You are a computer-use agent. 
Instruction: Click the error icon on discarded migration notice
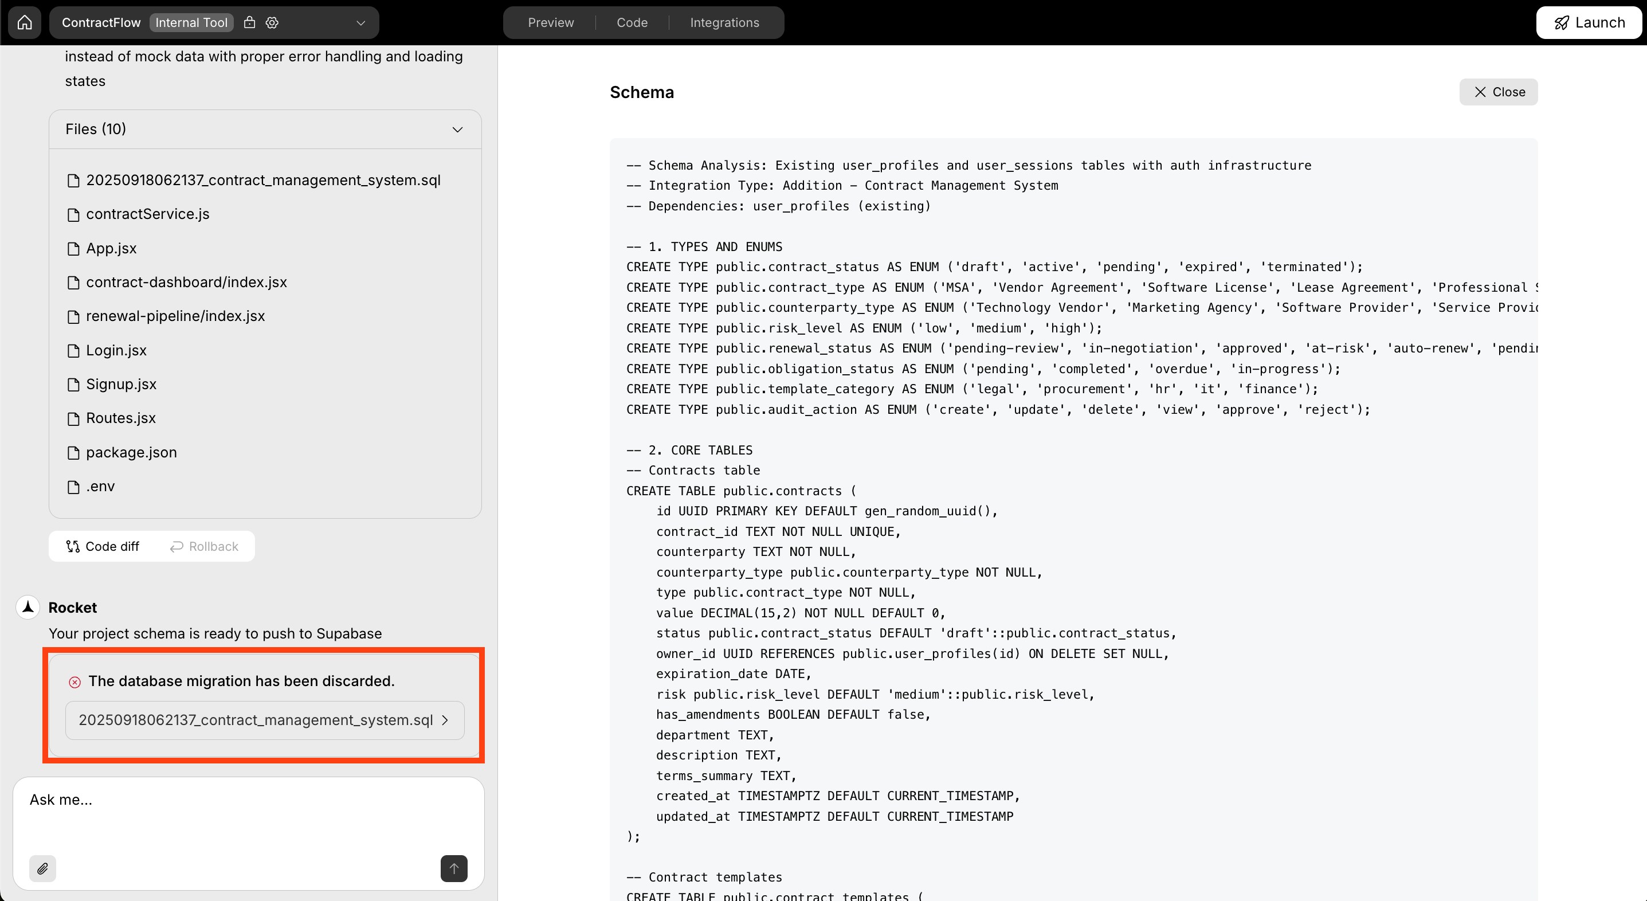point(75,681)
